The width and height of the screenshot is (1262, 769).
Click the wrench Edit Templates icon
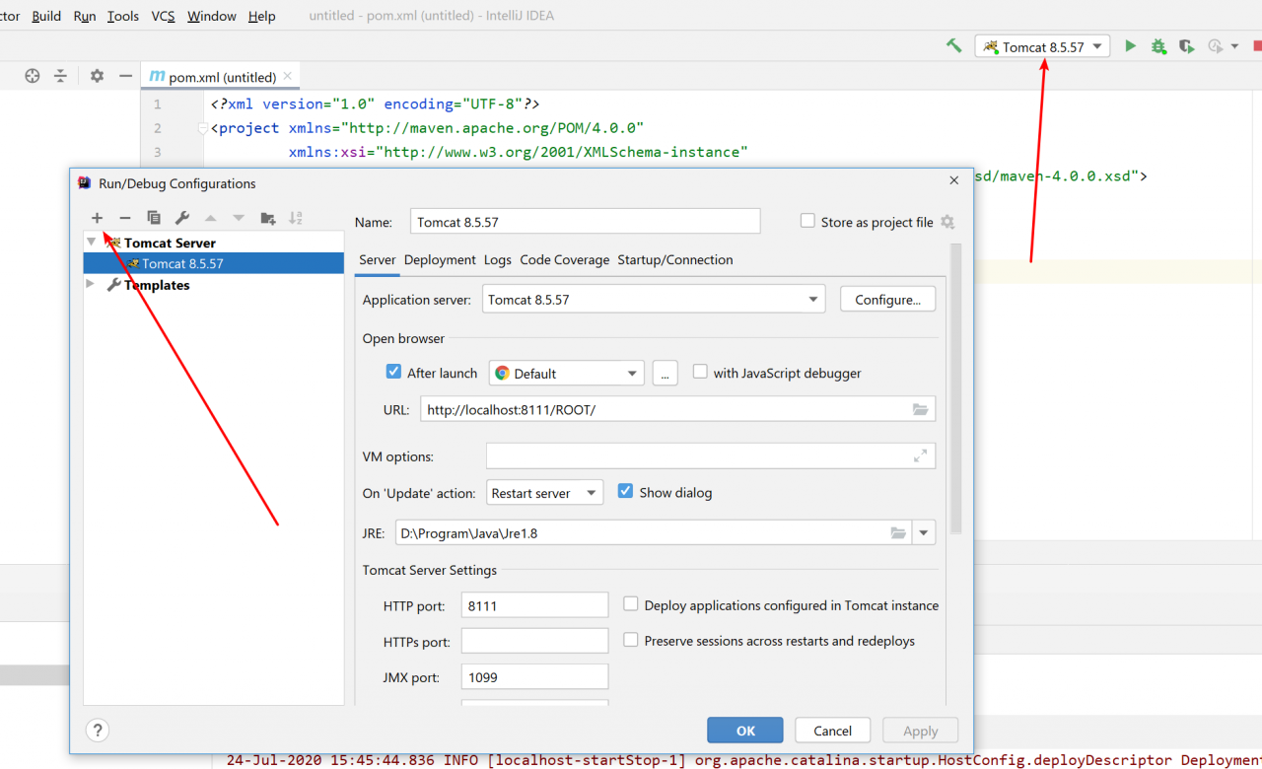(182, 218)
